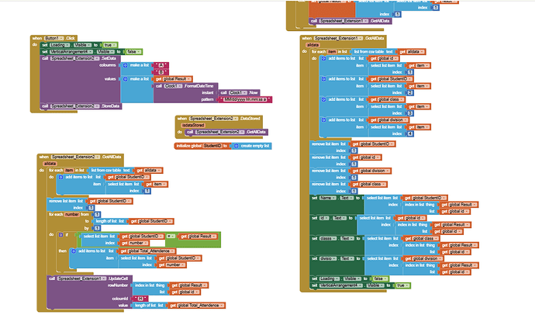Select the text block containing "A"

click(161, 65)
